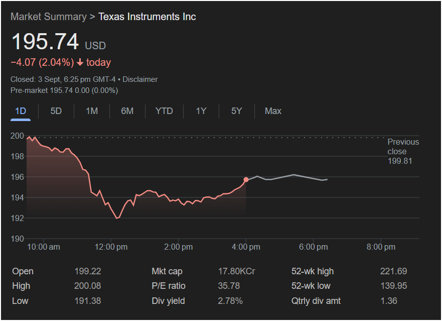Select the 1D time range tab
Viewport: 442px width, 321px height.
(21, 111)
